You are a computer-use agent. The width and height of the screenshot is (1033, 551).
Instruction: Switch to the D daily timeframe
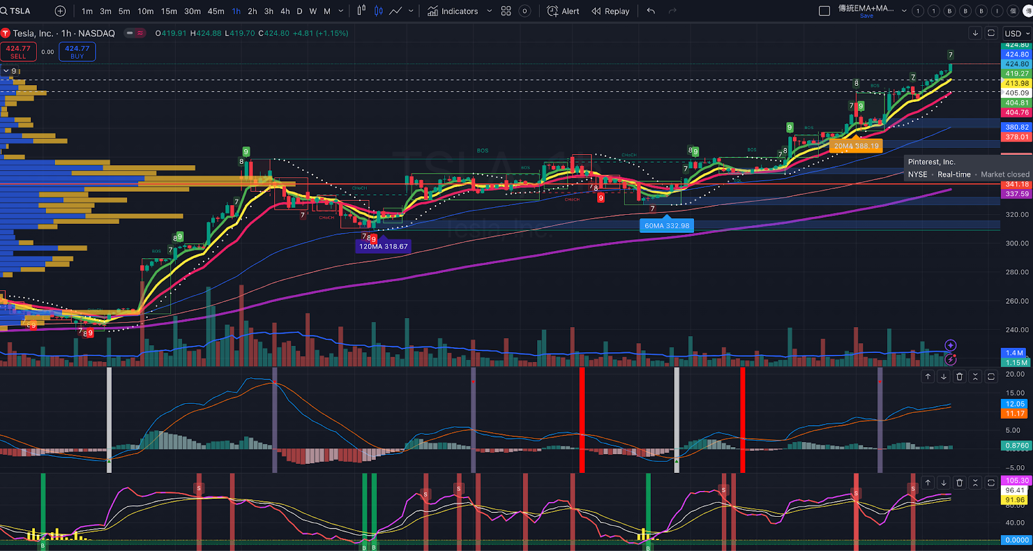[x=300, y=11]
